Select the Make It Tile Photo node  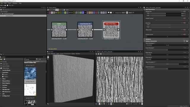(x=111, y=30)
